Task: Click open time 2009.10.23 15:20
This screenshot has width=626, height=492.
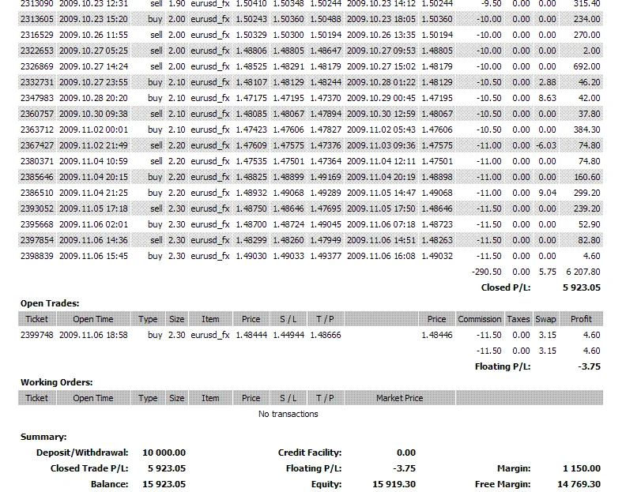Action: (x=93, y=19)
